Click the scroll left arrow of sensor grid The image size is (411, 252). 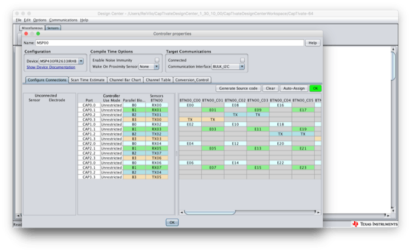(181, 212)
